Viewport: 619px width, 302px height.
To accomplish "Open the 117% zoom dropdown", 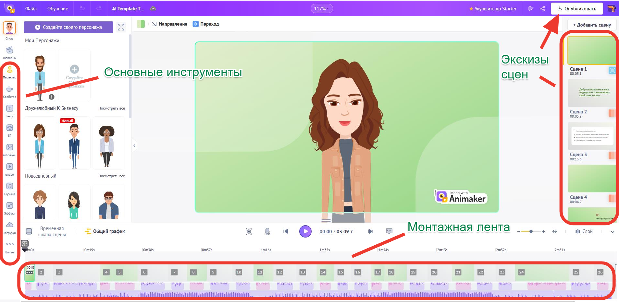I will point(321,8).
